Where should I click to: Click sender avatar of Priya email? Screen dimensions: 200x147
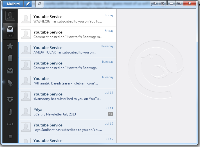pyautogui.click(x=26, y=112)
